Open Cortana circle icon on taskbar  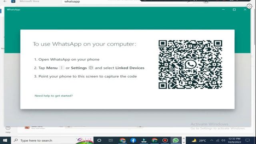click(99, 140)
